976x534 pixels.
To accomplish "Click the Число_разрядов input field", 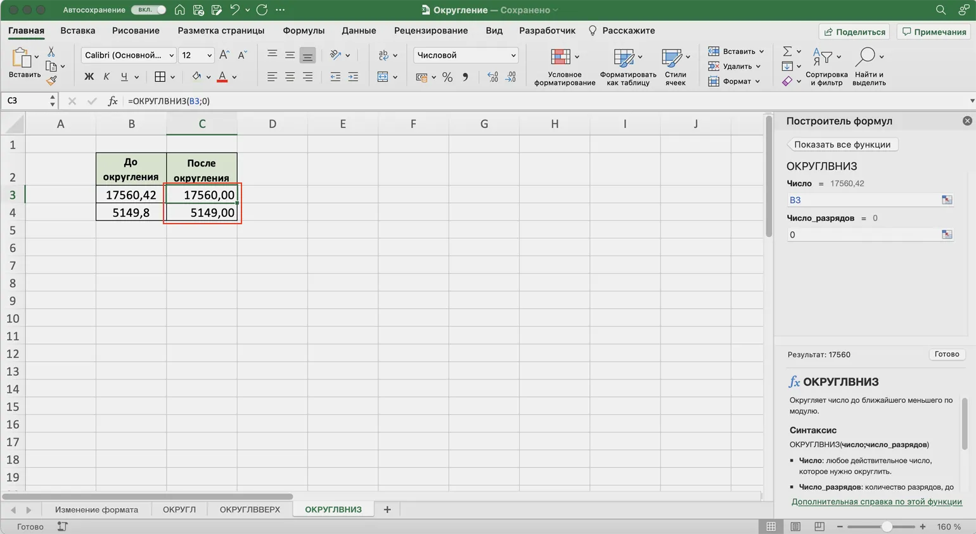I will pos(862,234).
